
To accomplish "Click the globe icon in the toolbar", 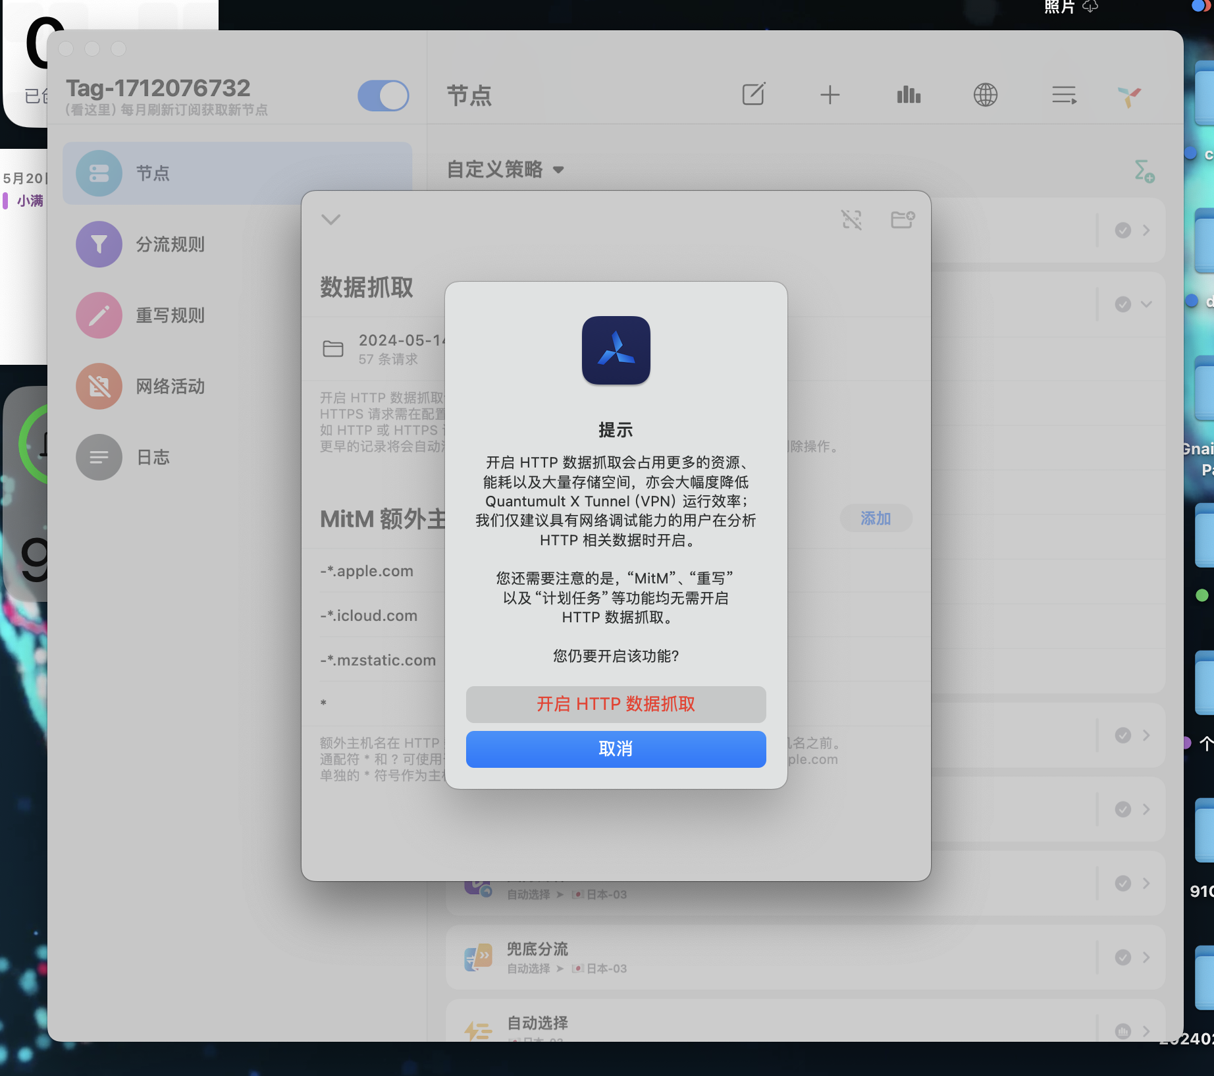I will (x=985, y=94).
